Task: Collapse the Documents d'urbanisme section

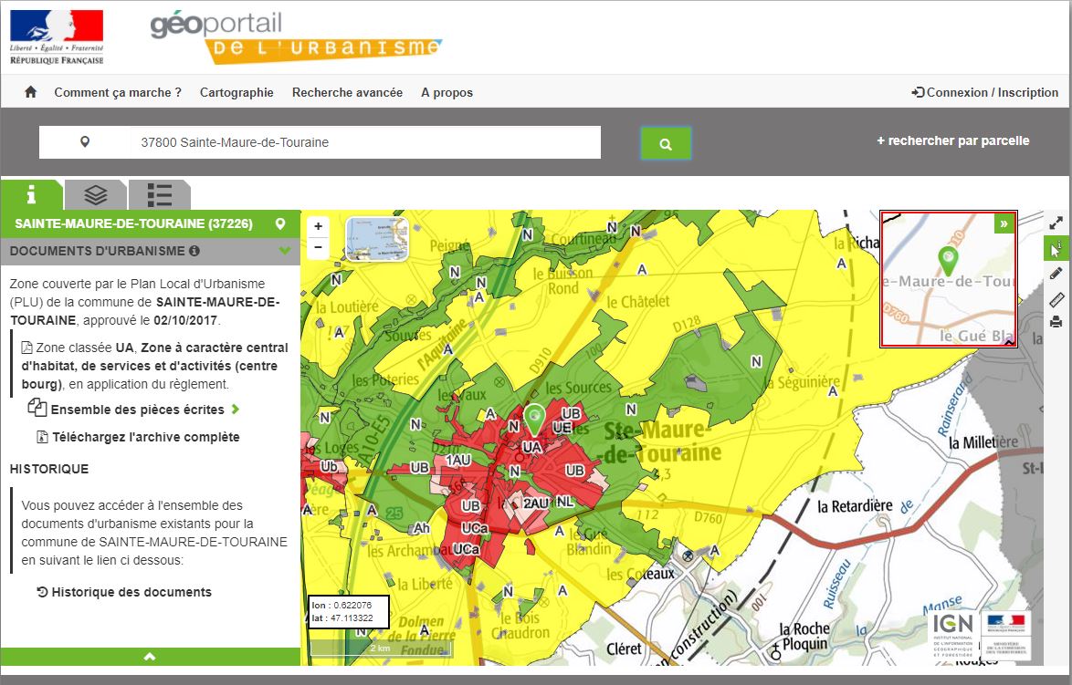Action: [x=285, y=251]
